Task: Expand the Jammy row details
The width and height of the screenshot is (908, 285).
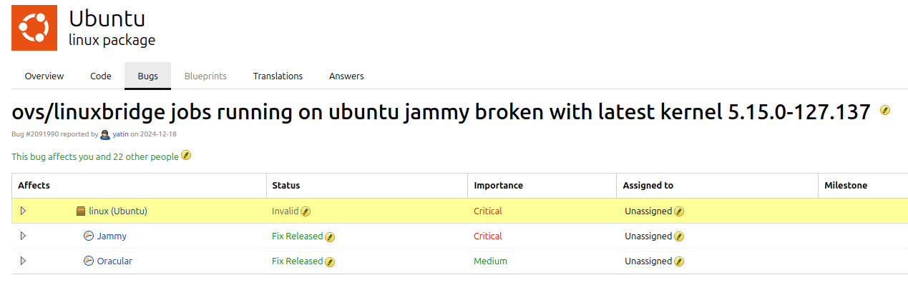Action: coord(23,236)
